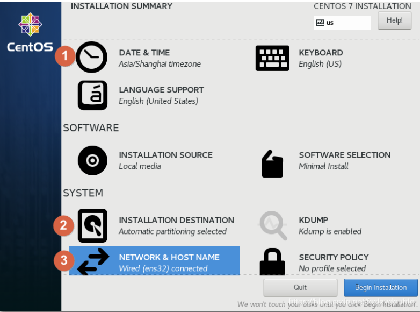
Task: Open the Language Support icon
Action: tap(92, 95)
